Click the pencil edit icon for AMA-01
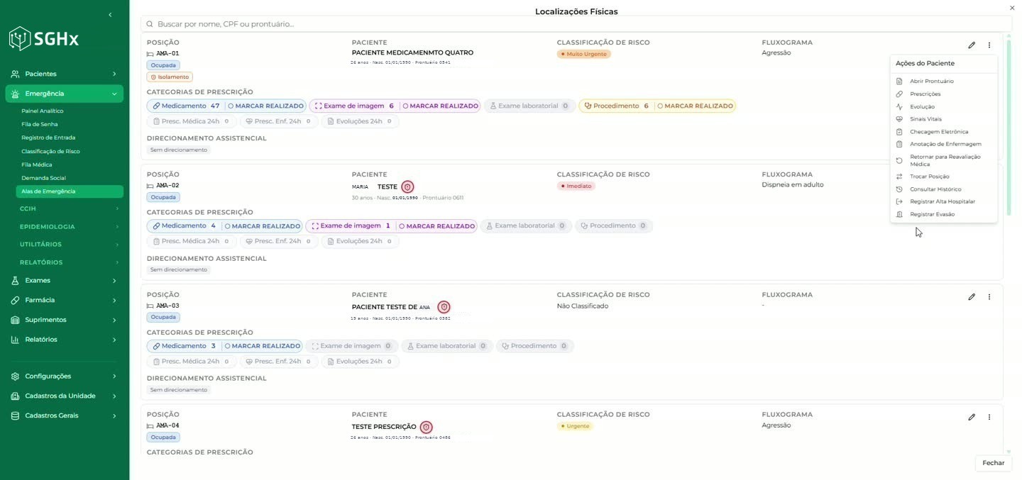1022x480 pixels. 972,45
